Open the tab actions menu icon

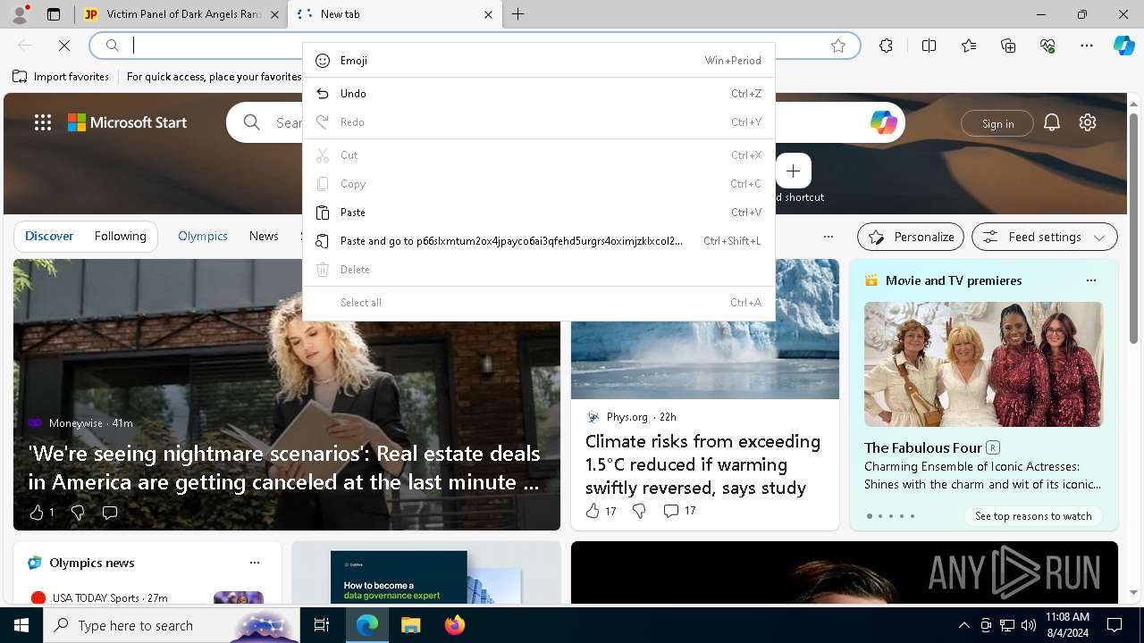click(x=54, y=14)
